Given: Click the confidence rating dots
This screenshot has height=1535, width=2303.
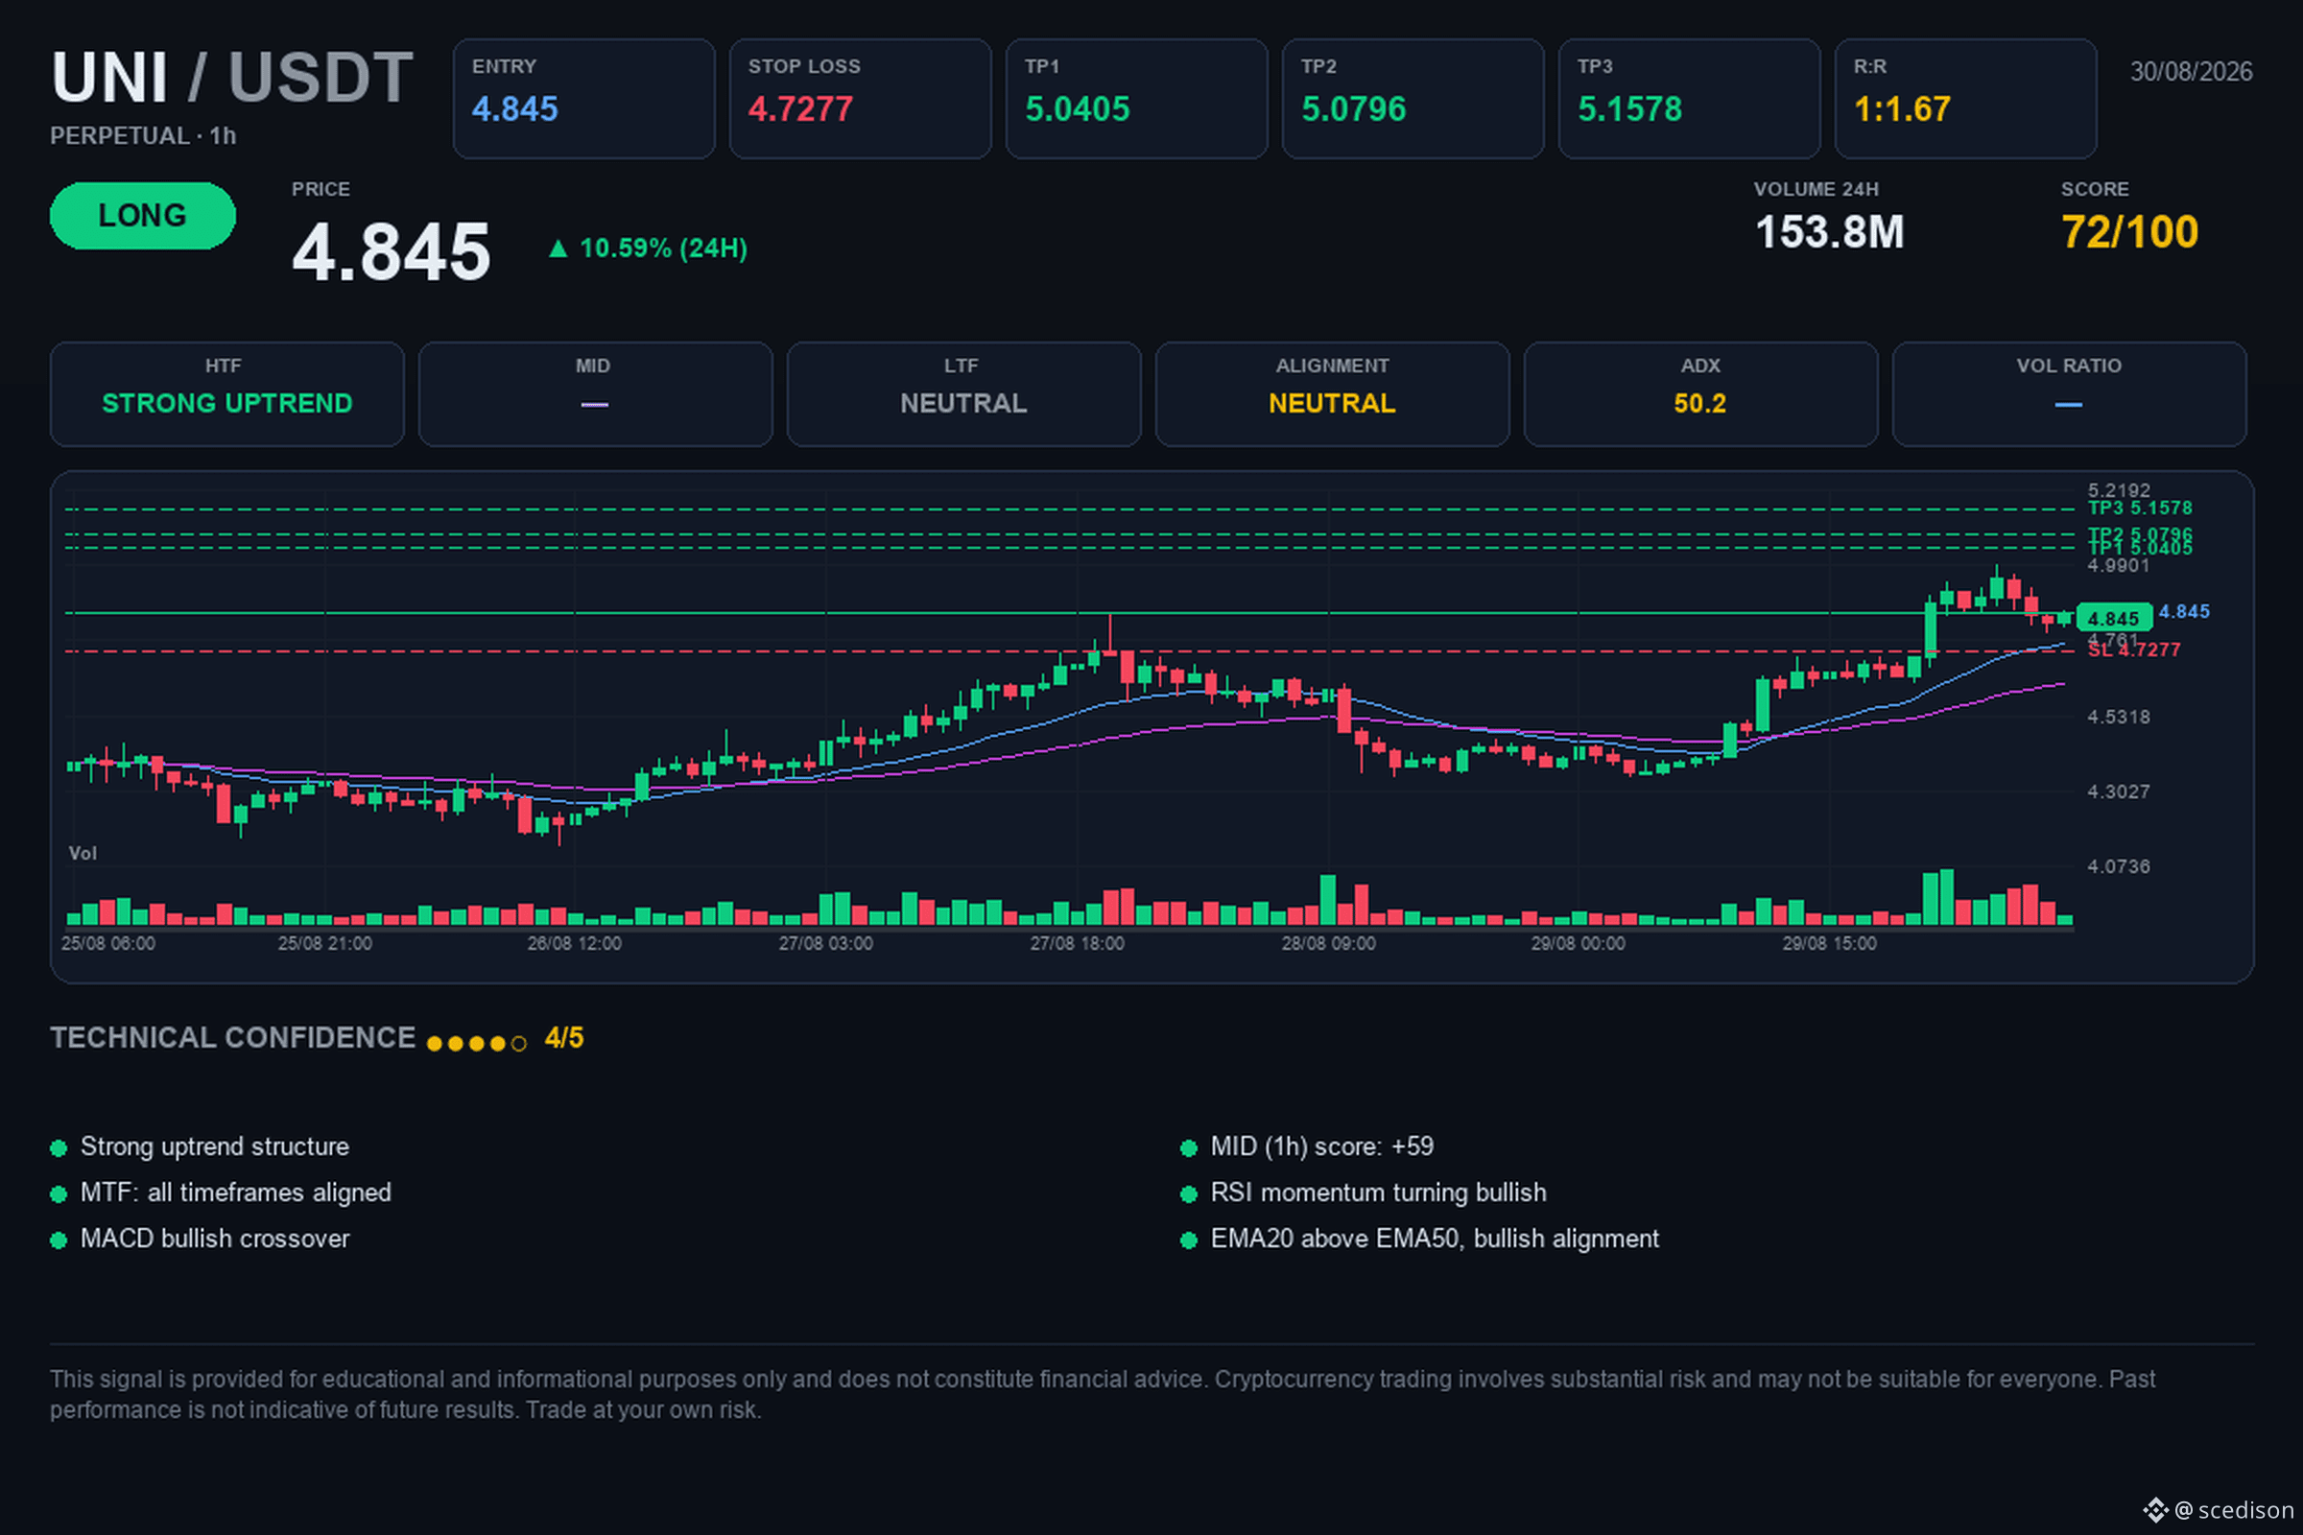Looking at the screenshot, I should (477, 1044).
